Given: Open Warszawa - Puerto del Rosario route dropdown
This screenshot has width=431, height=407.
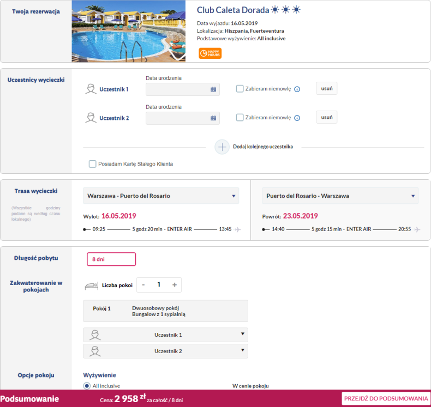Looking at the screenshot, I should point(161,196).
